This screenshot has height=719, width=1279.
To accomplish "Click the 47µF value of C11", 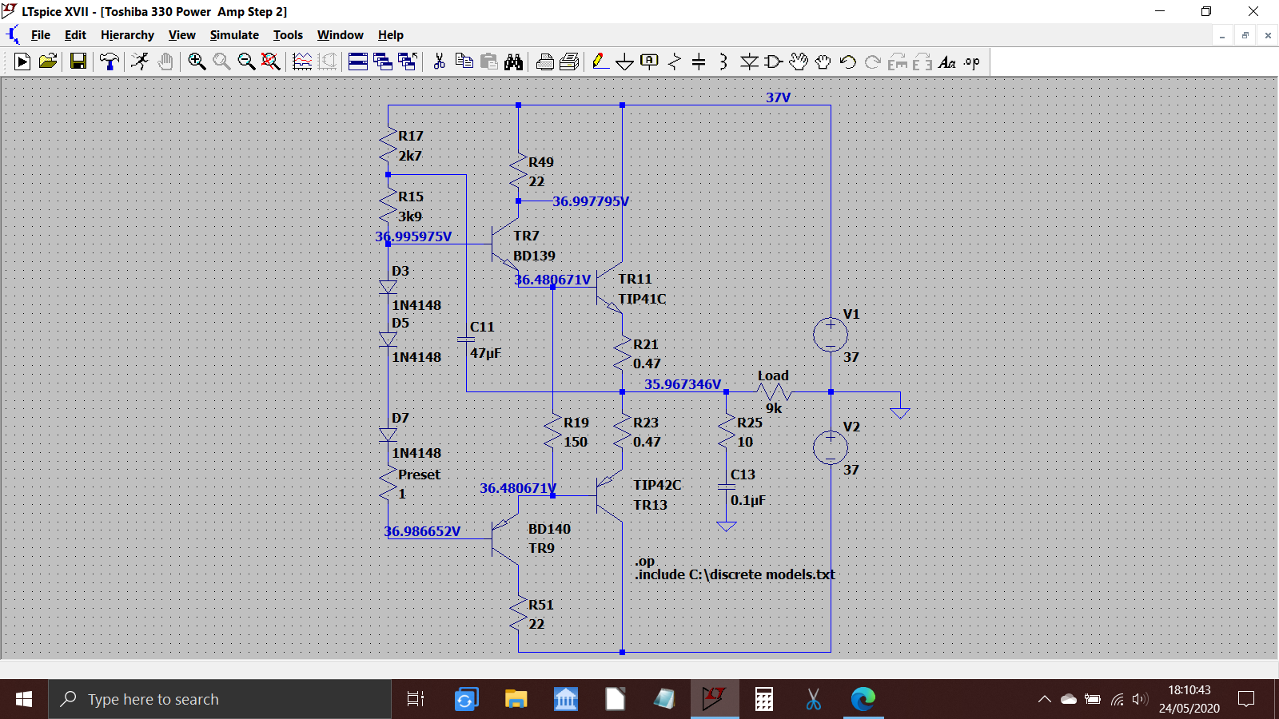I will click(485, 353).
